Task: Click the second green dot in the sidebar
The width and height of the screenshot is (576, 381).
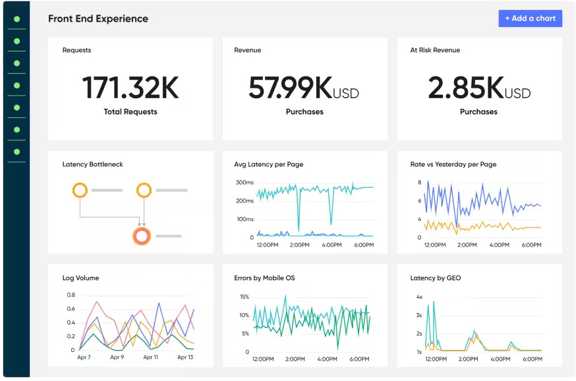Action: point(16,41)
